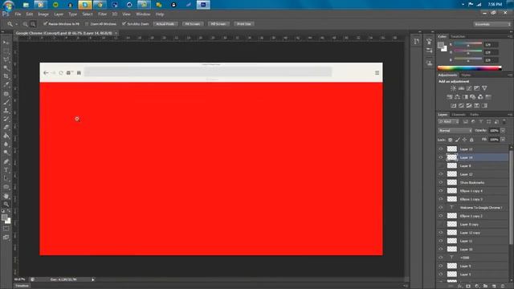The width and height of the screenshot is (514, 289).
Task: Click Create new layer icon
Action: click(494, 286)
